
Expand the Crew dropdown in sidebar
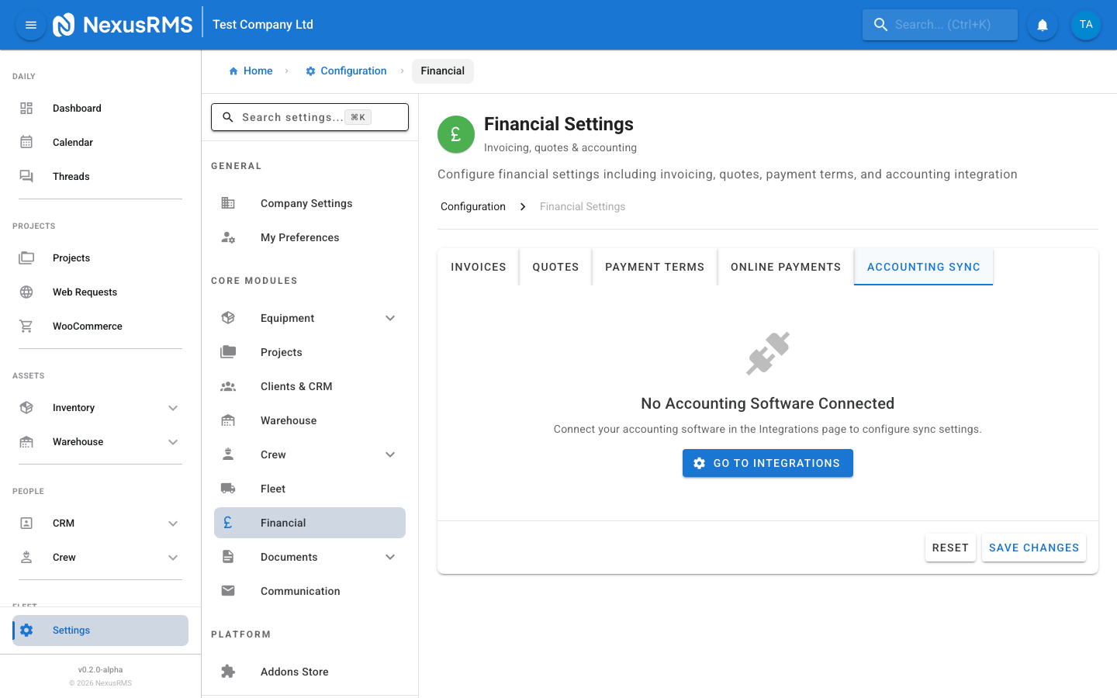pyautogui.click(x=173, y=557)
